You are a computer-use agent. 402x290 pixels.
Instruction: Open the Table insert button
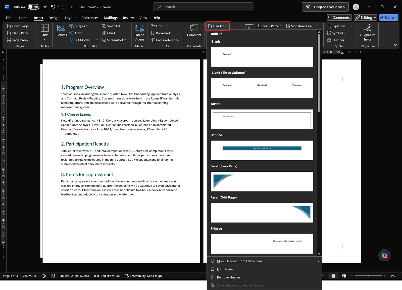pyautogui.click(x=45, y=32)
